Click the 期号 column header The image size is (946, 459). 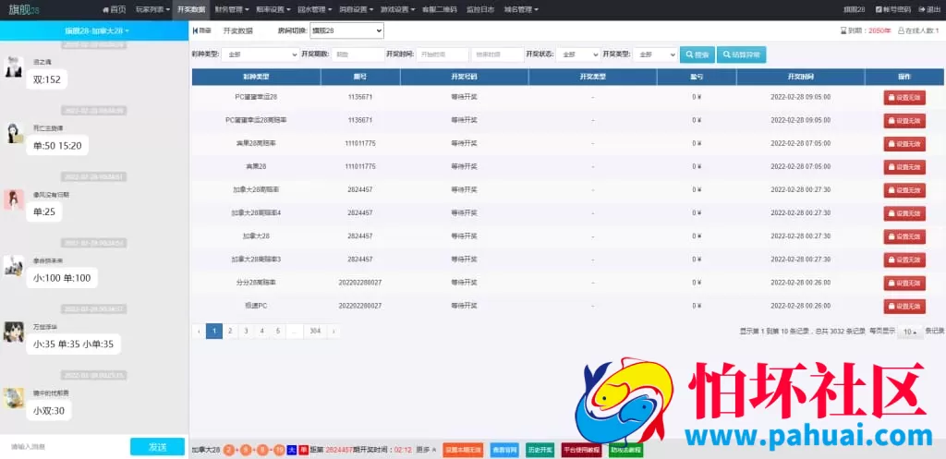coord(360,78)
